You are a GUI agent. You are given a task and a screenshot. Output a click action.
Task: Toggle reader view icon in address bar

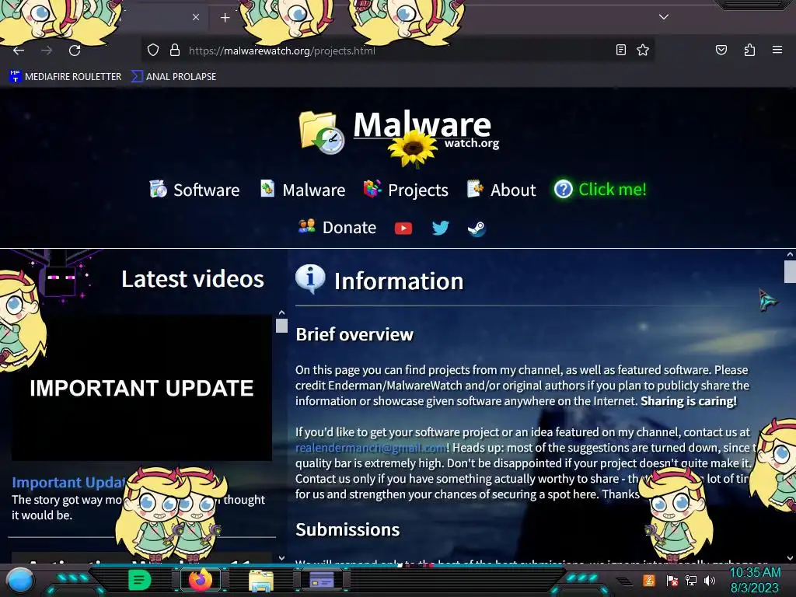point(620,50)
